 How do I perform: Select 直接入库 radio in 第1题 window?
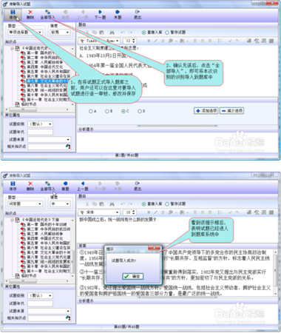(x=143, y=33)
